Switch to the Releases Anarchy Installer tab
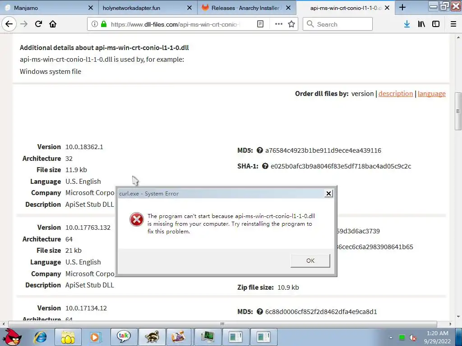462x346 pixels. point(246,8)
